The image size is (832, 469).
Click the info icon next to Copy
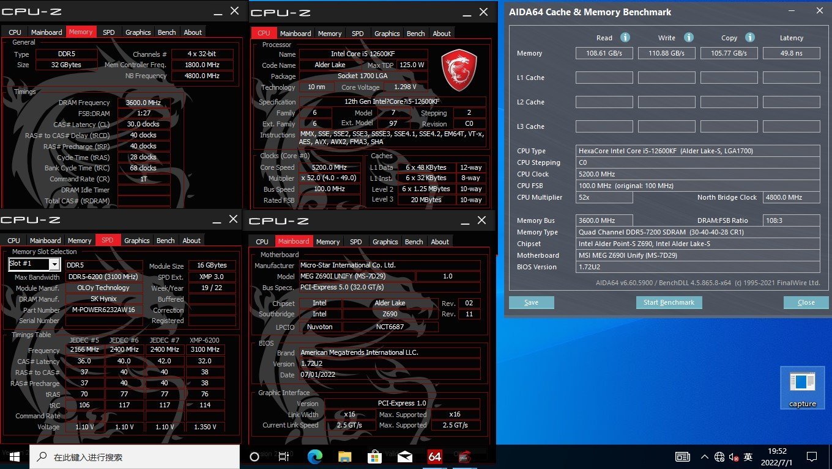point(750,37)
